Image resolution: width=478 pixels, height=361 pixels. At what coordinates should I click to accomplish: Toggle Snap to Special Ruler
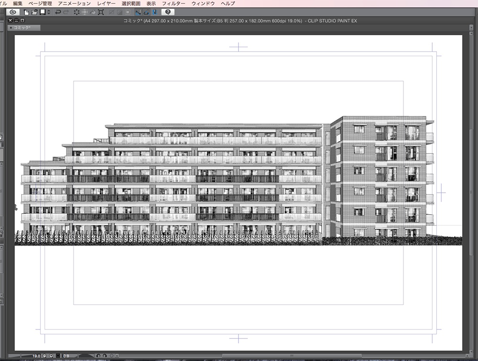click(x=146, y=12)
